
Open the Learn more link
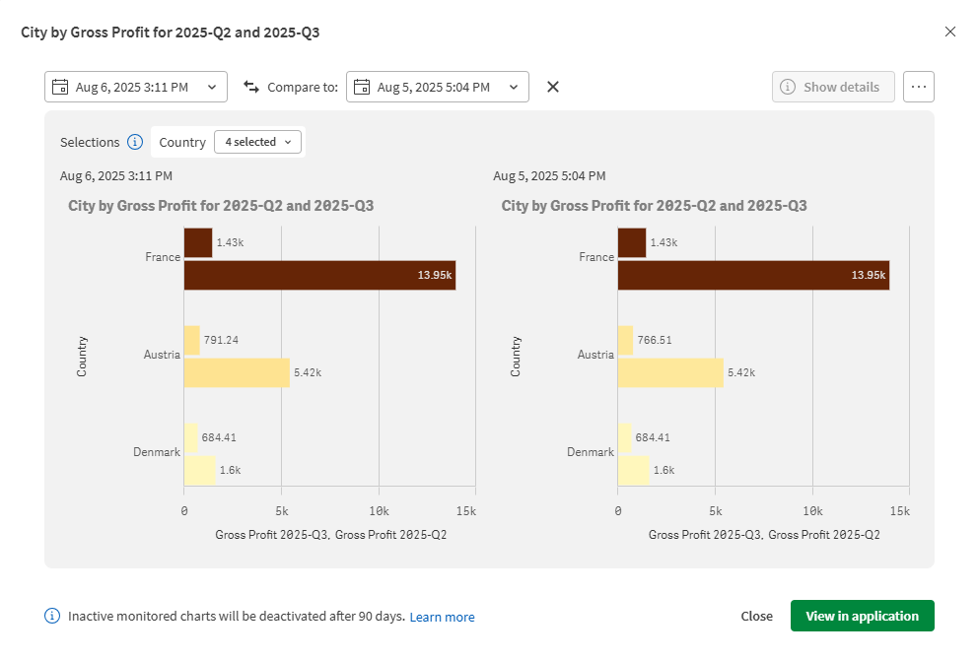[442, 616]
